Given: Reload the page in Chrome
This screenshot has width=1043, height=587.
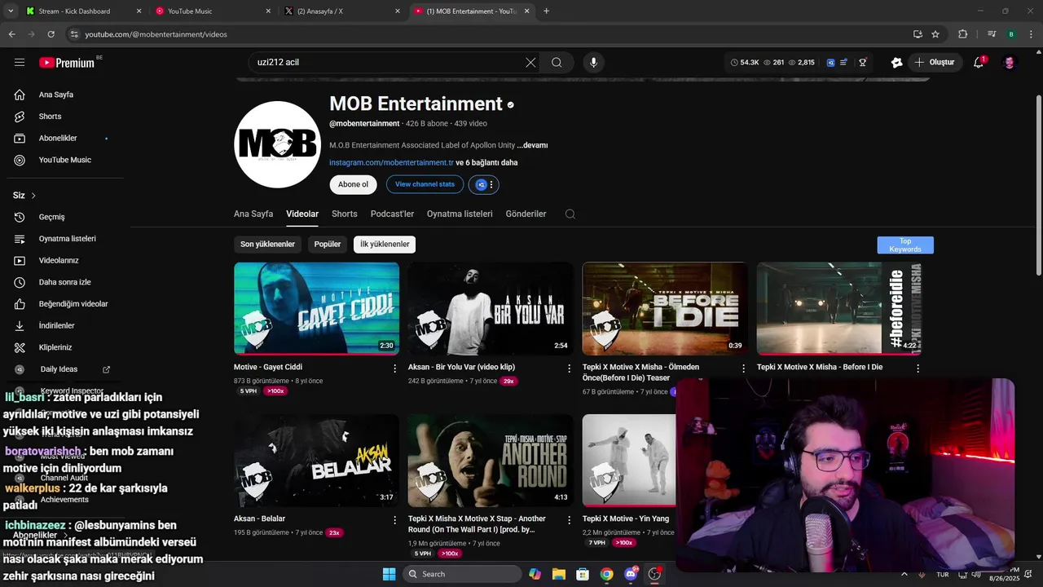Looking at the screenshot, I should click(x=51, y=34).
